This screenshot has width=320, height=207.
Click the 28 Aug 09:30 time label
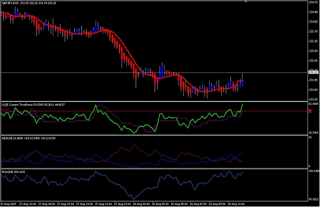pyautogui.click(x=217, y=204)
